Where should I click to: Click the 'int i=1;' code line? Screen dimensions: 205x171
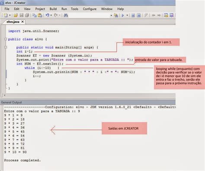pos(25,52)
